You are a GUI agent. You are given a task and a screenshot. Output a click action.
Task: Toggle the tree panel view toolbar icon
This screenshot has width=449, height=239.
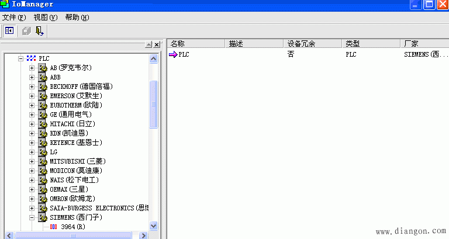pyautogui.click(x=9, y=30)
